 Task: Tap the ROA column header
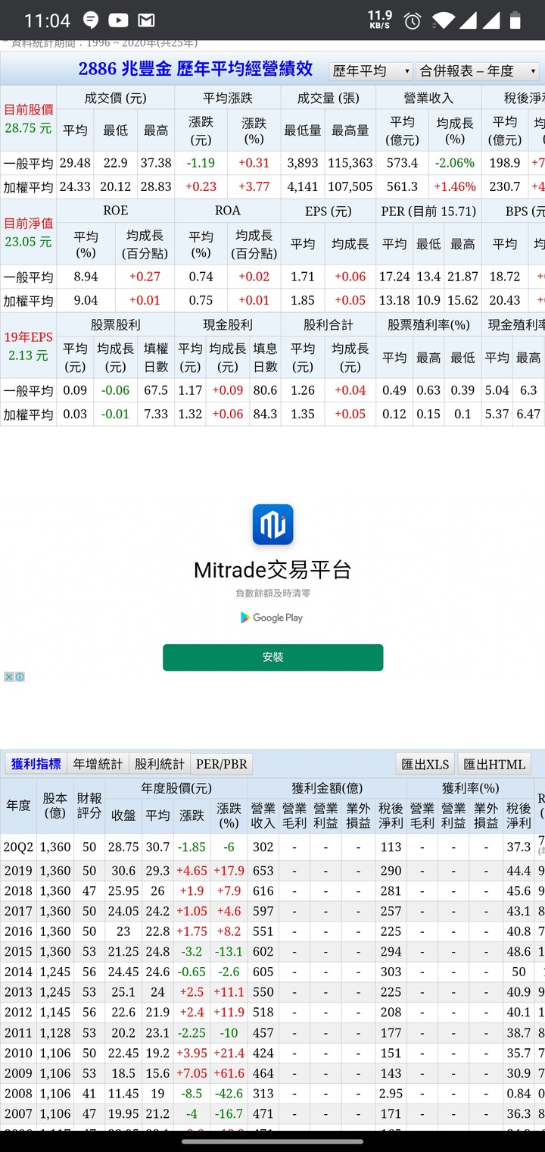pyautogui.click(x=228, y=211)
